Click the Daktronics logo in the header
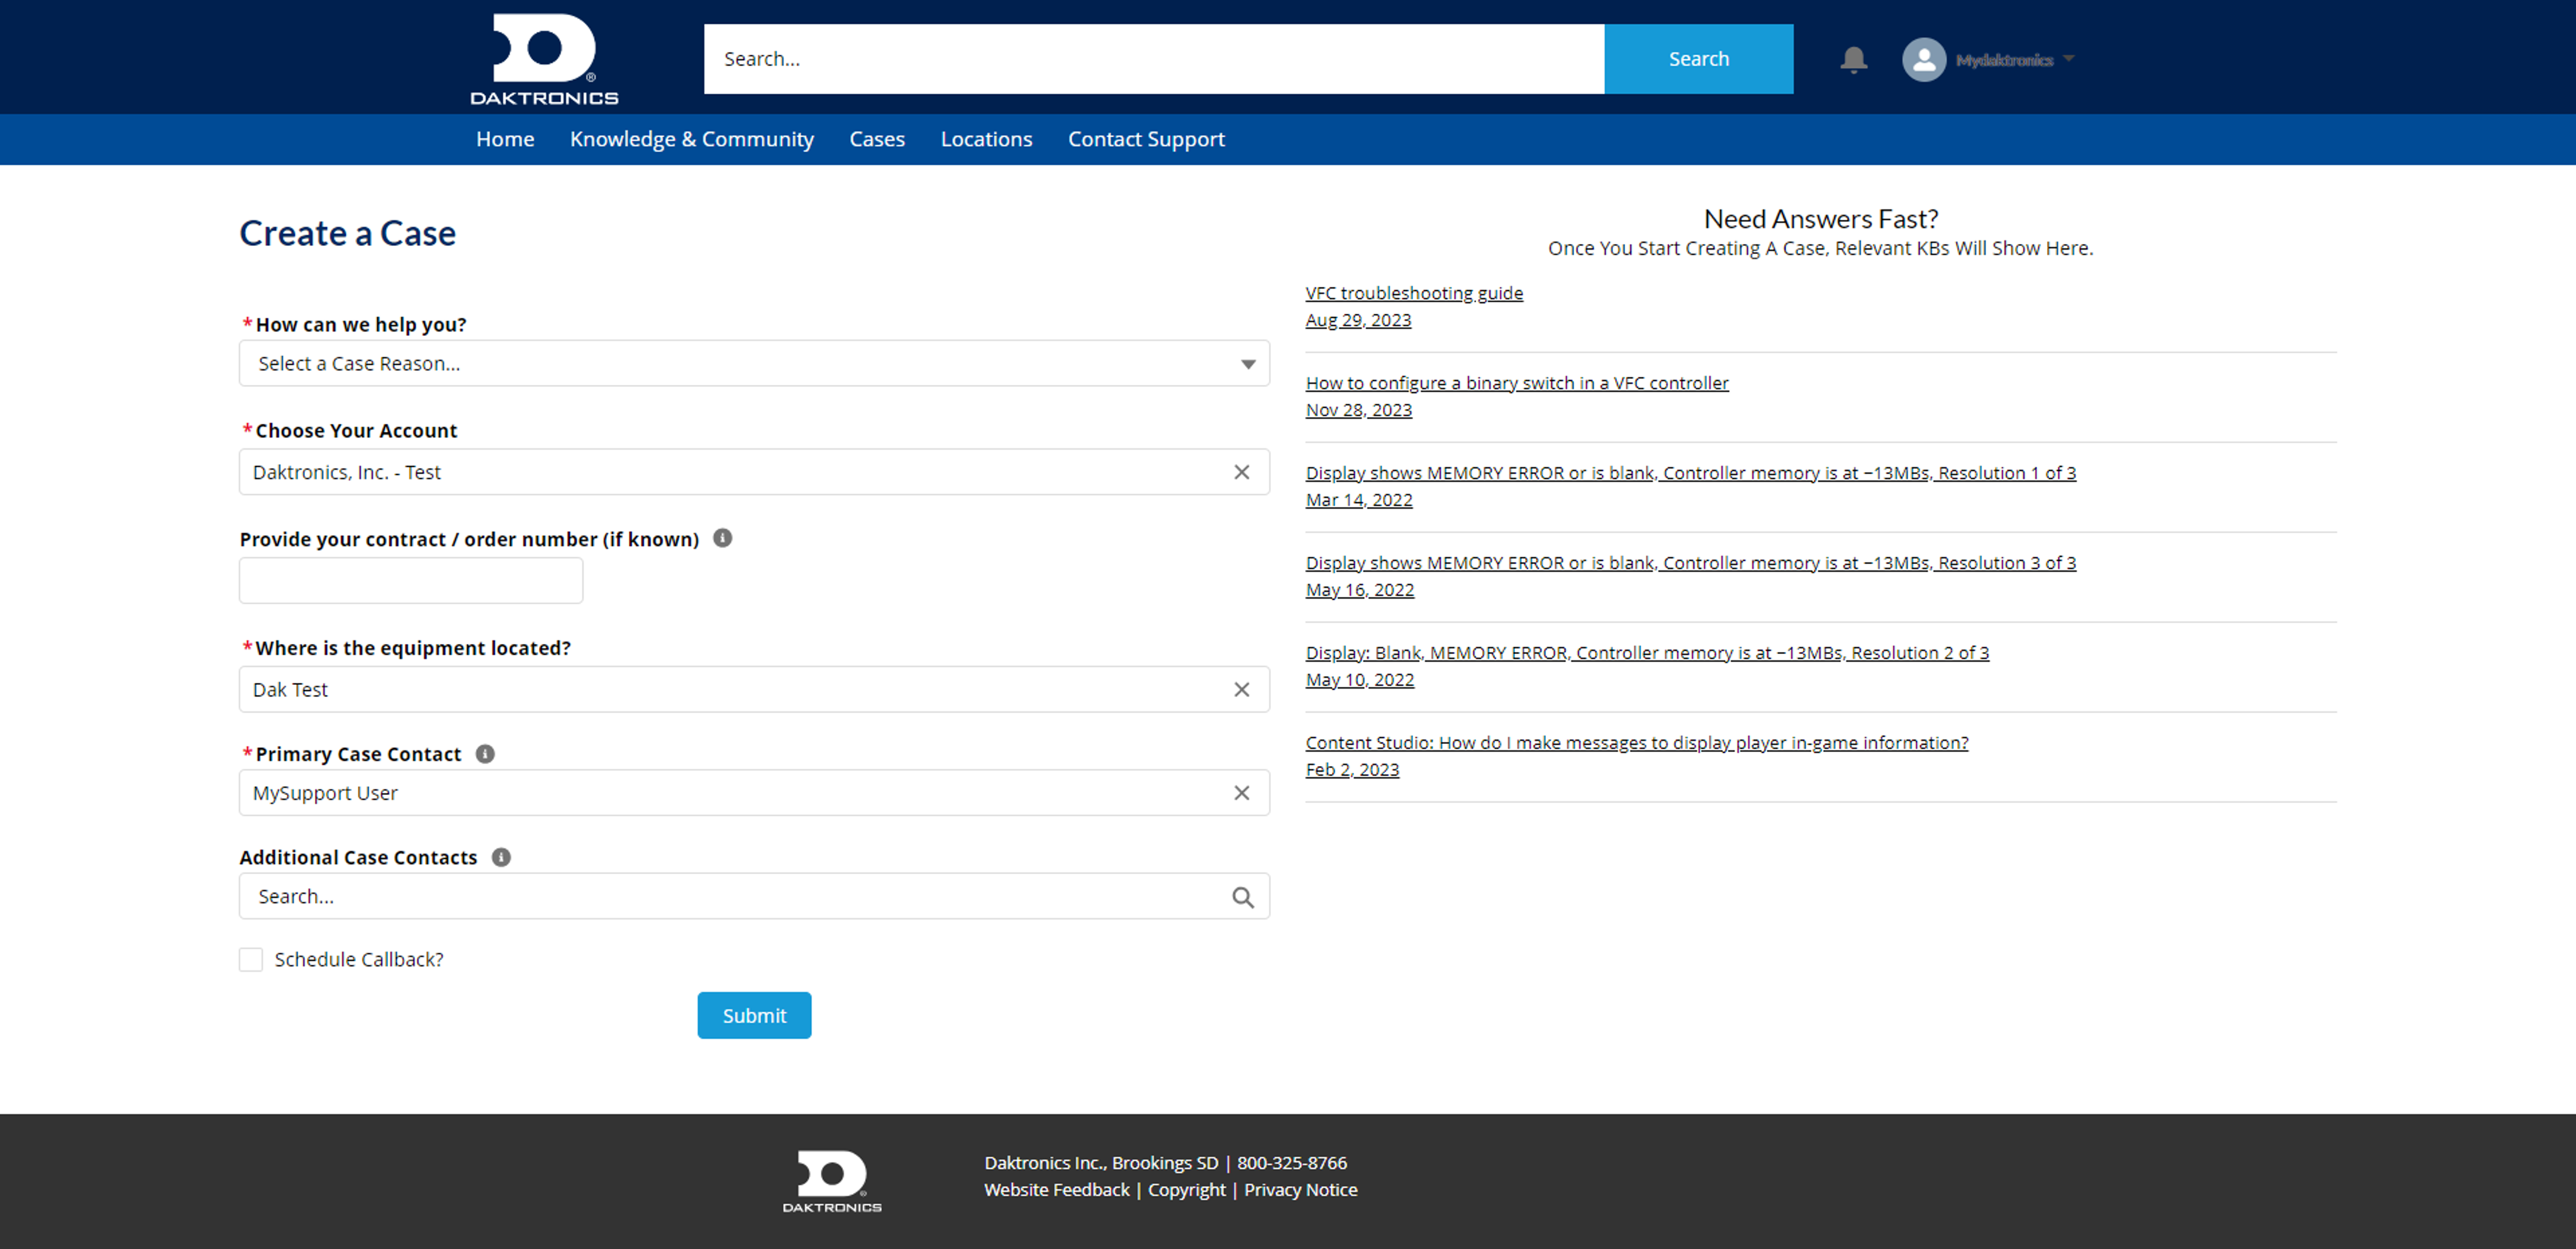This screenshot has width=2576, height=1249. (x=545, y=57)
